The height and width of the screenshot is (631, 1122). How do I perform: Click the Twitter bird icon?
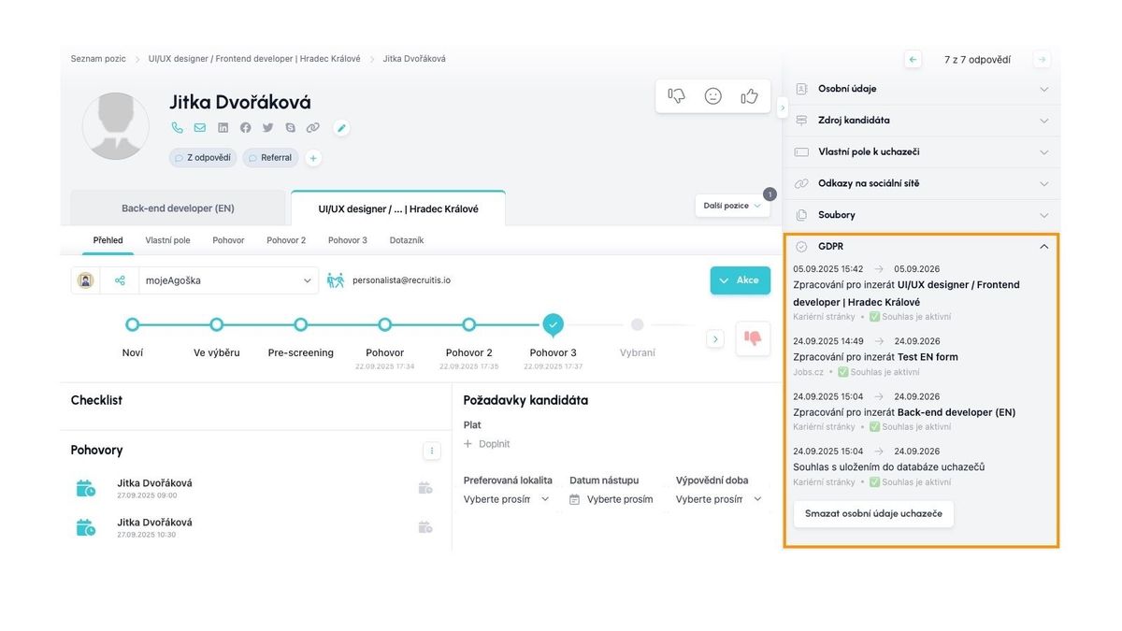point(267,128)
